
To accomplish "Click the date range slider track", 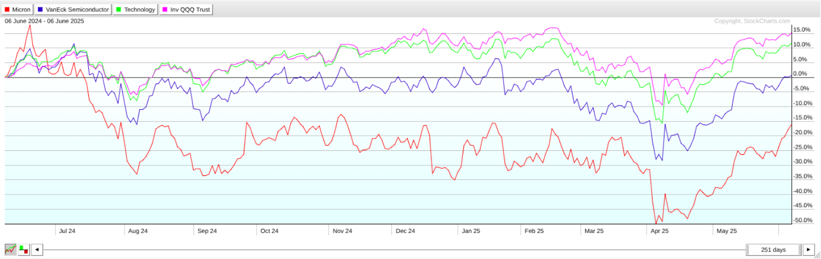I will pos(394,250).
